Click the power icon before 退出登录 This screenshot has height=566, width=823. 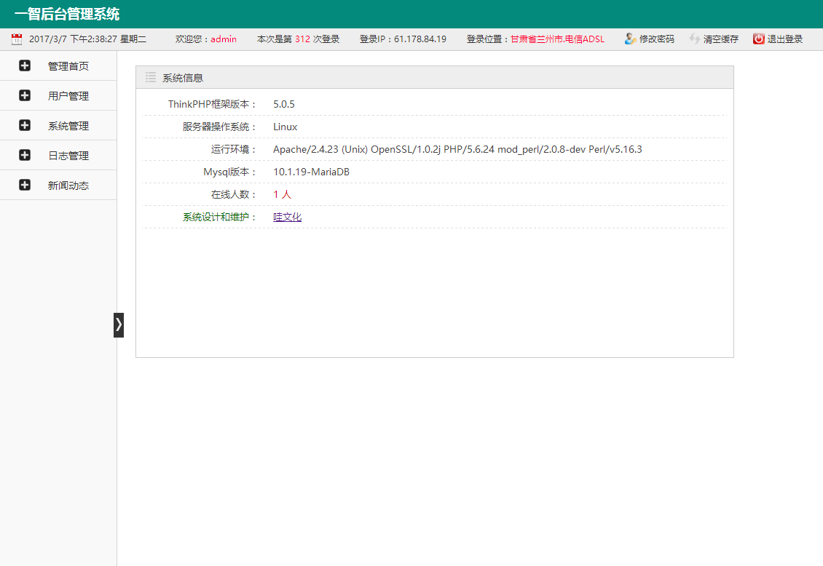point(757,39)
